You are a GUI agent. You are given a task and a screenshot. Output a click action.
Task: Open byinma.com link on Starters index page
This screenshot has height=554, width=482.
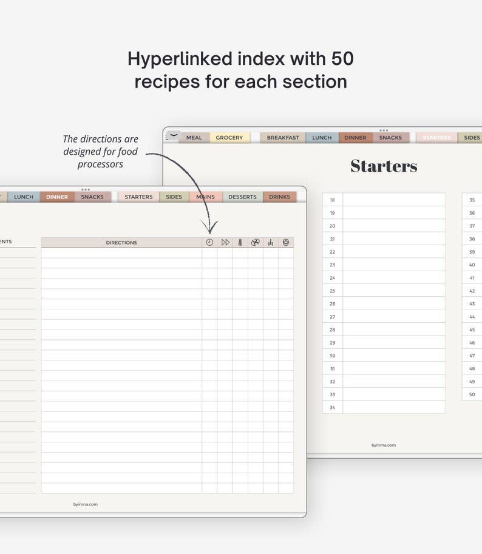384,445
